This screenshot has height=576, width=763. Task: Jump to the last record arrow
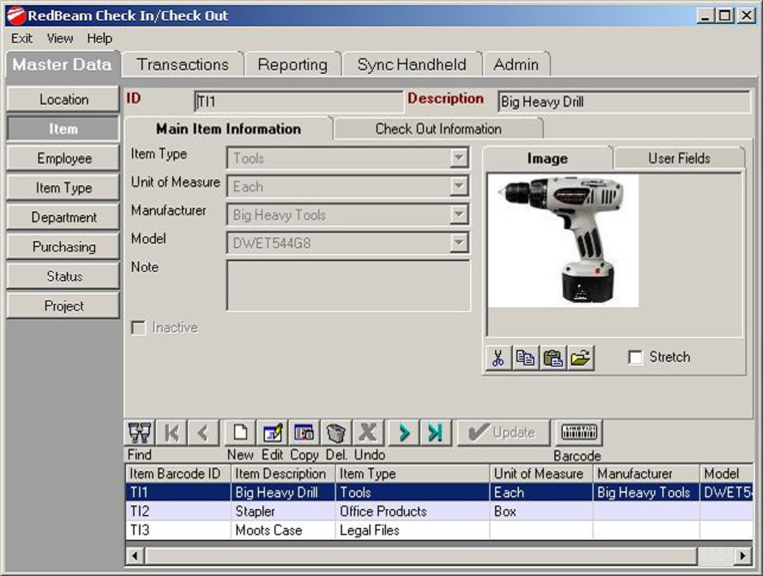436,433
